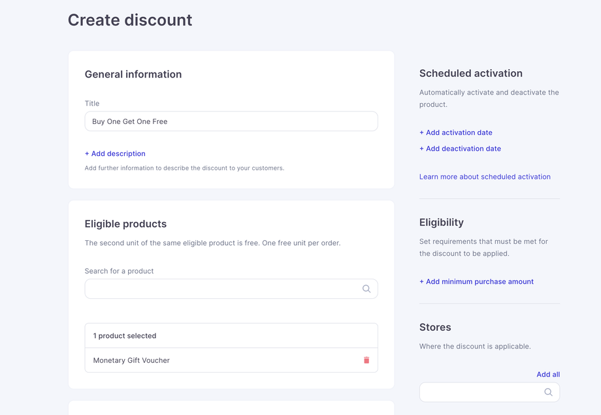Click the product search magnifier icon
Viewport: 601px width, 415px height.
pyautogui.click(x=366, y=288)
